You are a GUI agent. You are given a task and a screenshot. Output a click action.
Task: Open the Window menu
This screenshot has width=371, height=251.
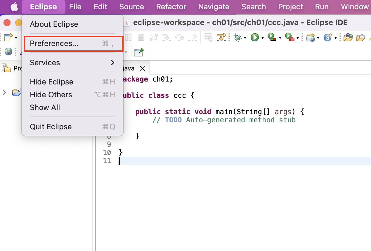pyautogui.click(x=355, y=7)
